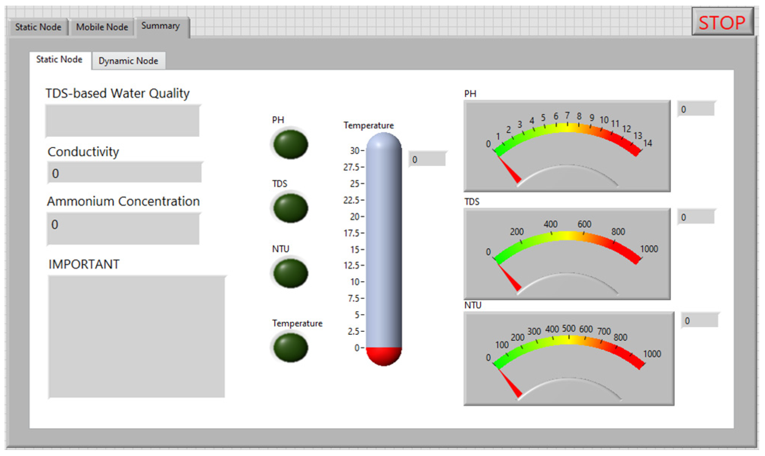Click the NTU LED indicator

[x=290, y=273]
